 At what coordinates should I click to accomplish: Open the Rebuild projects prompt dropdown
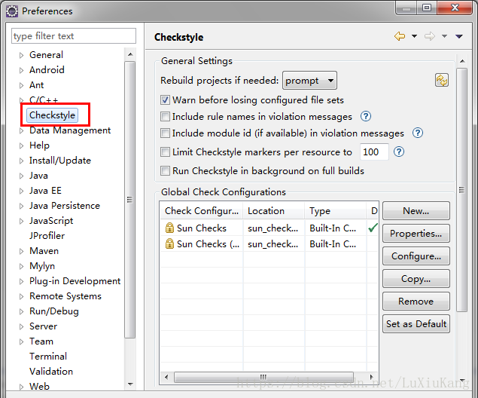pos(309,81)
